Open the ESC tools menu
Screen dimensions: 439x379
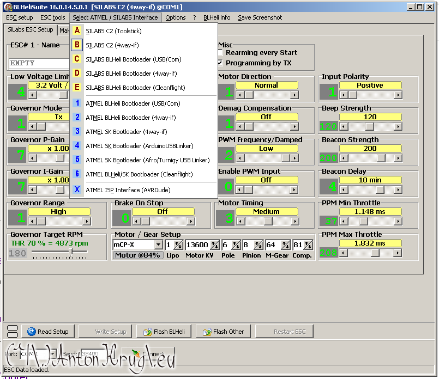coord(53,17)
